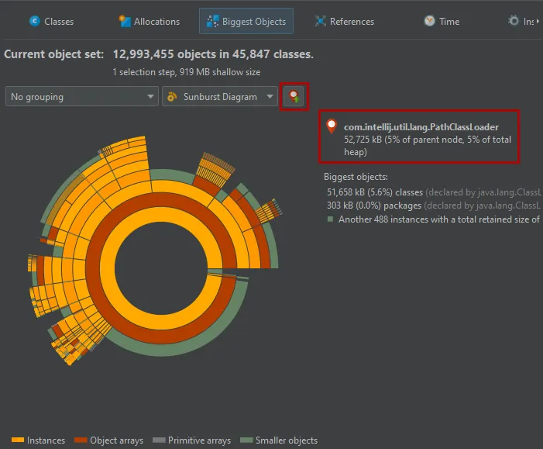Select the Biggest Objects tab

point(246,22)
